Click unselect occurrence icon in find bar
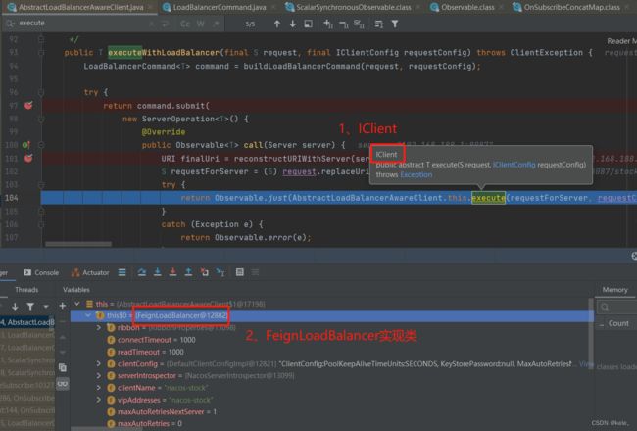 point(344,24)
